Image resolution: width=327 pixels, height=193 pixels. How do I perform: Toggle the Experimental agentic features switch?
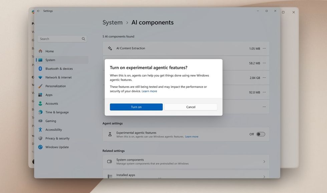tap(261, 134)
